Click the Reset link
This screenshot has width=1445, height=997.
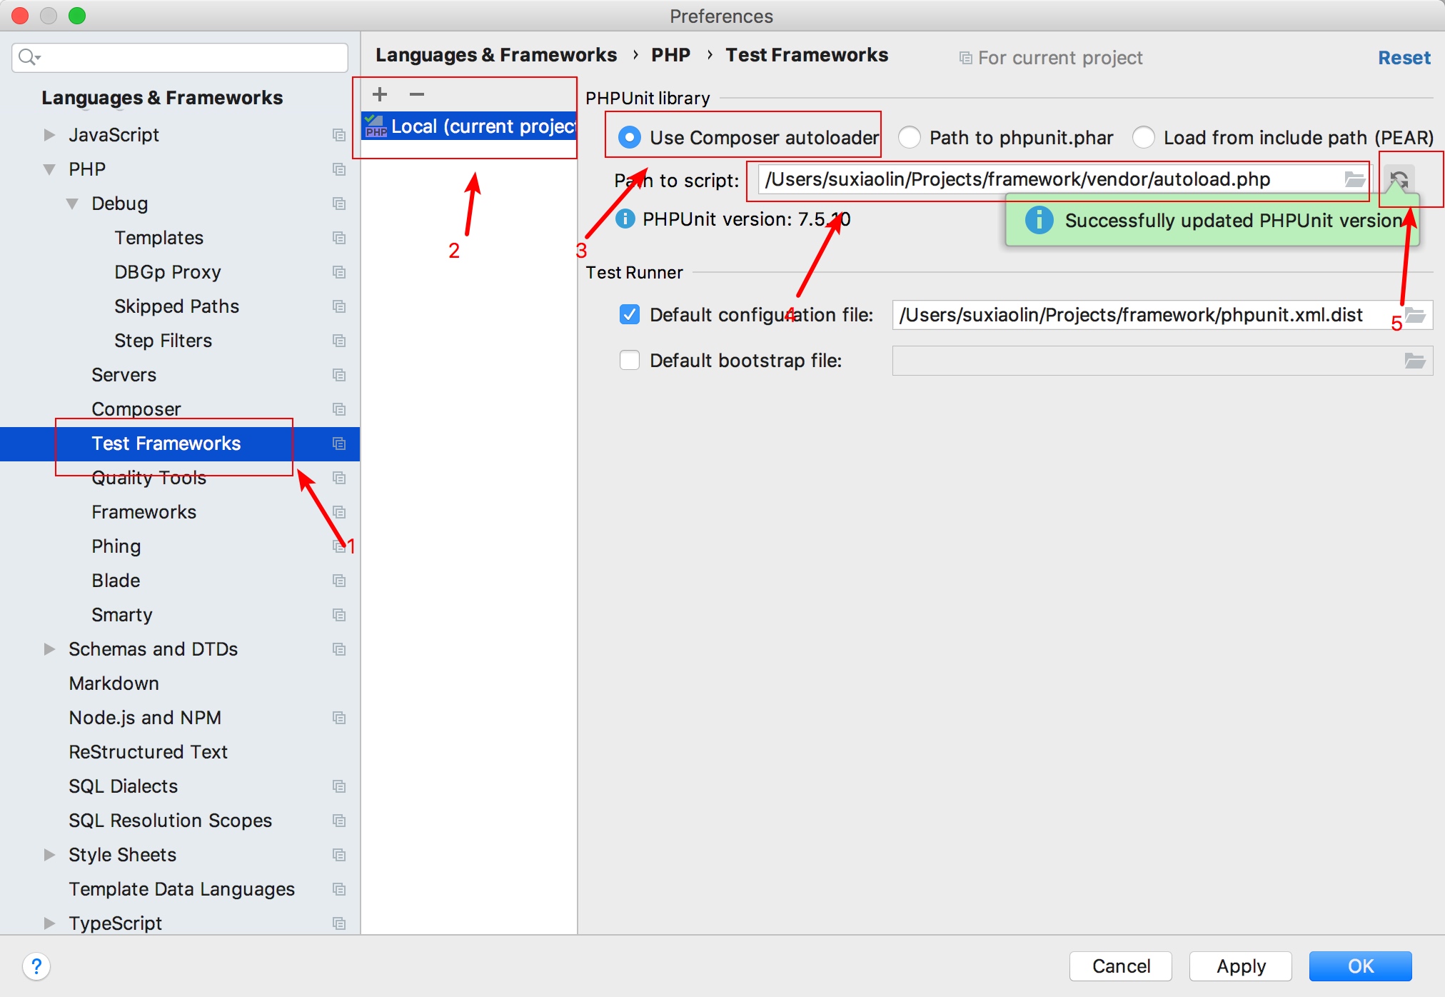[1404, 58]
